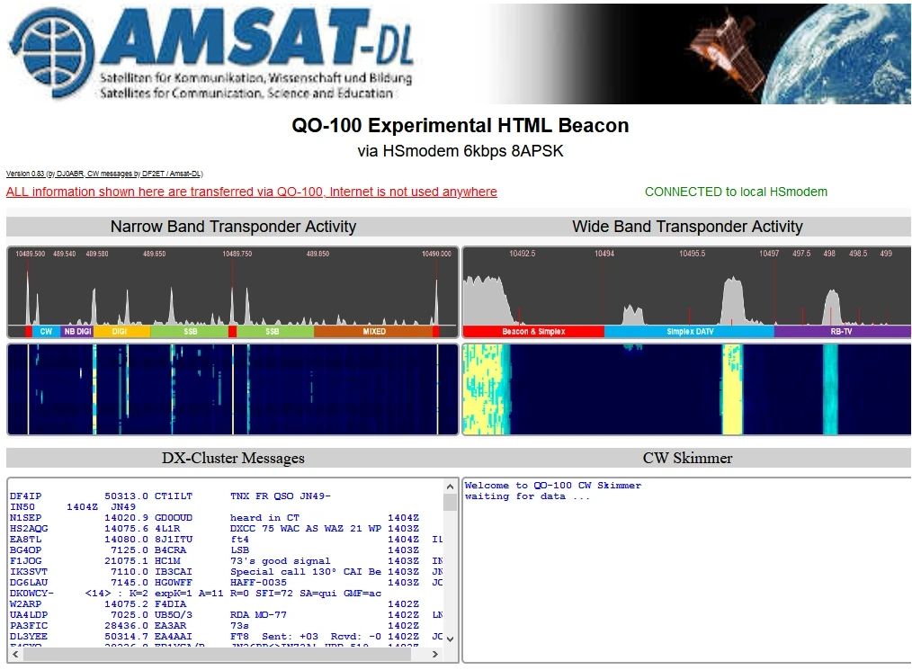Click the red Beacon & Simplex segment
Screen dimensions: 912x670
click(x=533, y=332)
